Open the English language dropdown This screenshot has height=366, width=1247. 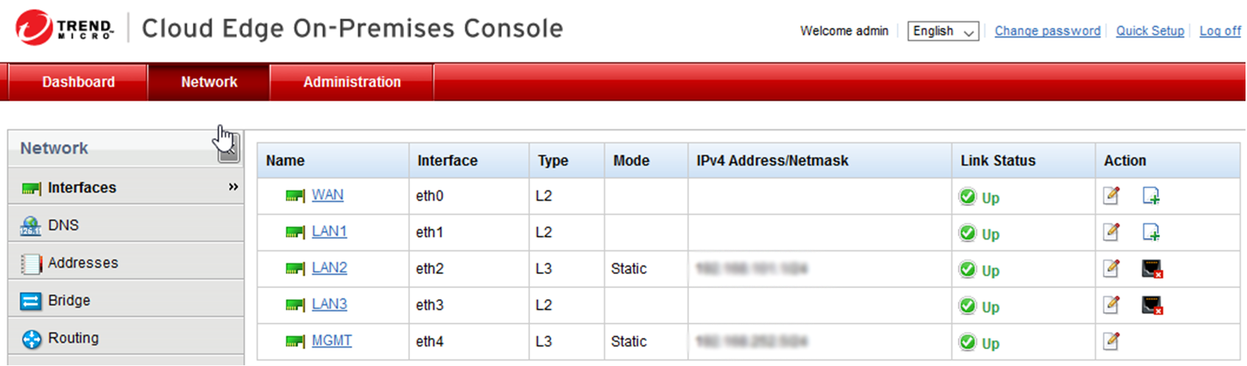point(942,31)
